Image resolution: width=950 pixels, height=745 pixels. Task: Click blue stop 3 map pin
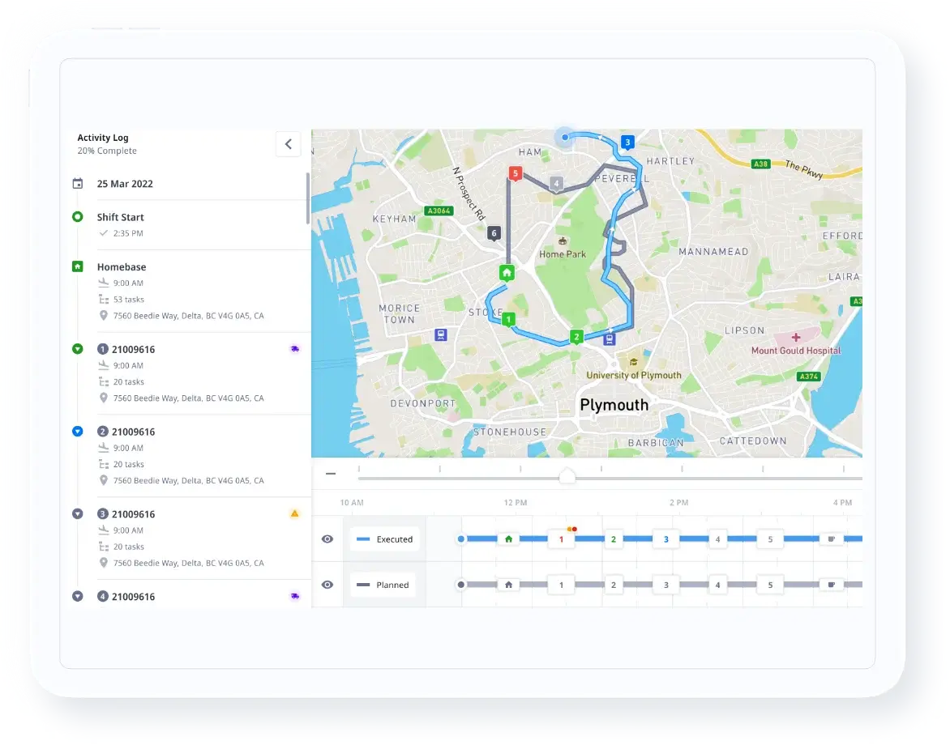(627, 143)
